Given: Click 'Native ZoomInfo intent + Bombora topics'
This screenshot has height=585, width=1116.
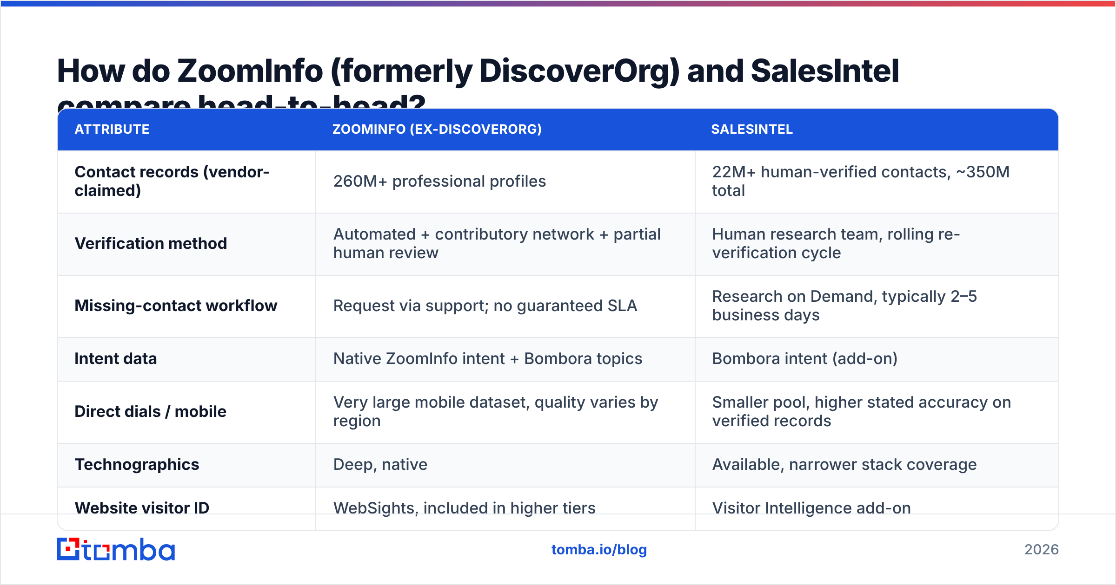Looking at the screenshot, I should click(x=488, y=358).
